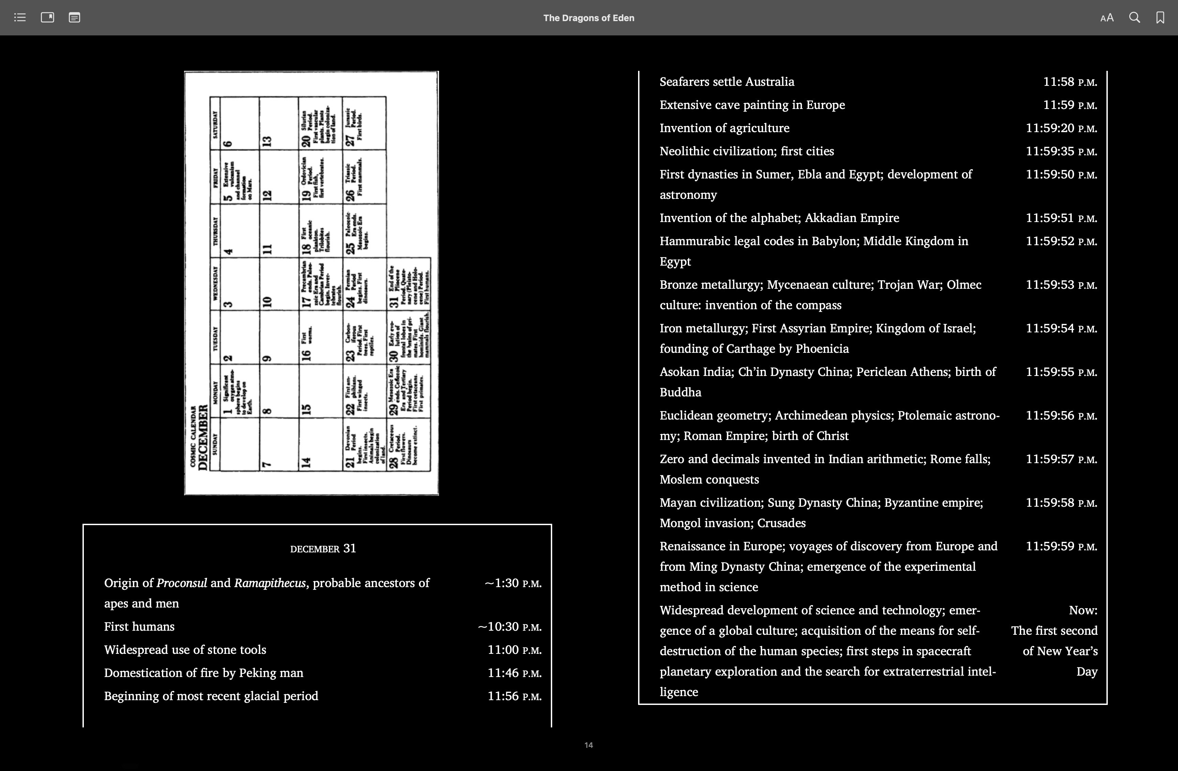
Task: Click the time '11:00 P.M.'
Action: (514, 650)
